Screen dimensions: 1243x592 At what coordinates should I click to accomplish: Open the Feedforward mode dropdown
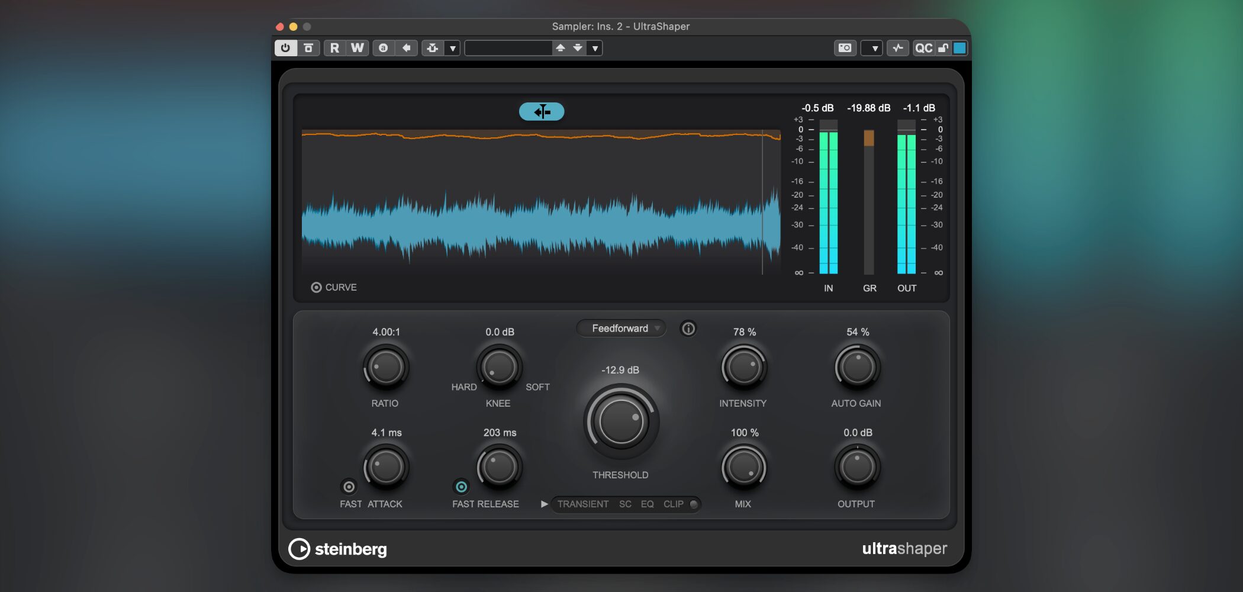[x=621, y=329]
